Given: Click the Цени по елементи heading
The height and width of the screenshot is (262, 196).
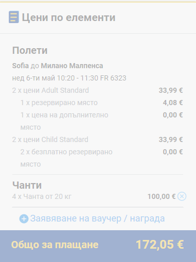Looking at the screenshot, I should point(68,17).
